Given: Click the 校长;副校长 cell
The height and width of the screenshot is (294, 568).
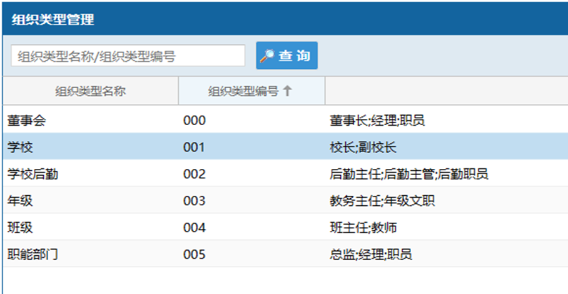Looking at the screenshot, I should click(363, 148).
